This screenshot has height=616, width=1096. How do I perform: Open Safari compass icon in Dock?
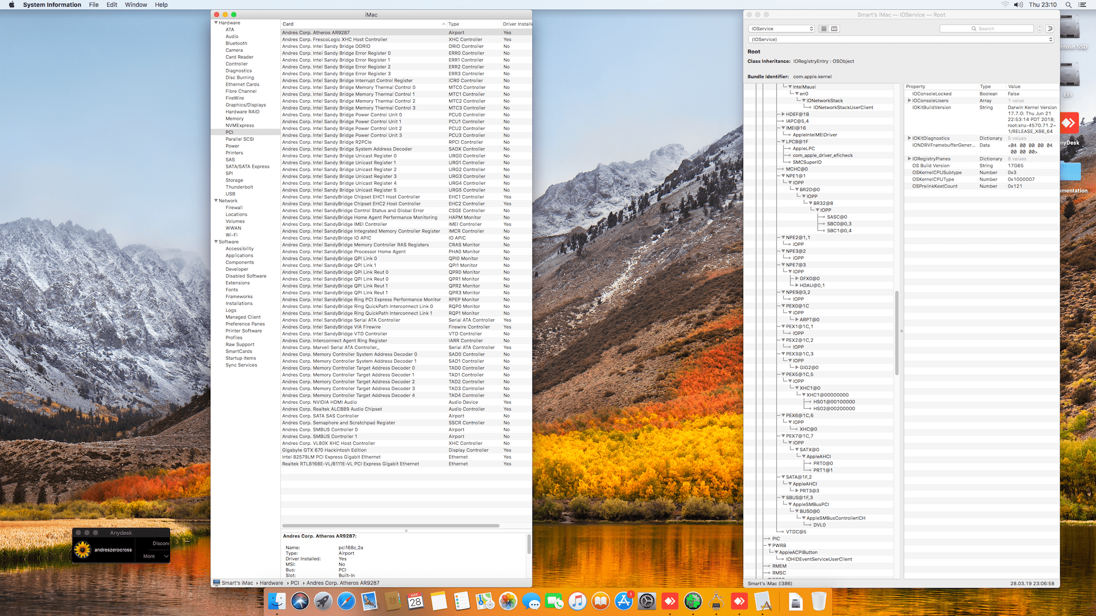346,601
